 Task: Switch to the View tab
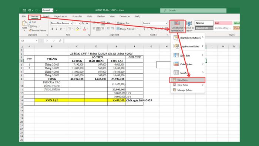tap(112, 16)
